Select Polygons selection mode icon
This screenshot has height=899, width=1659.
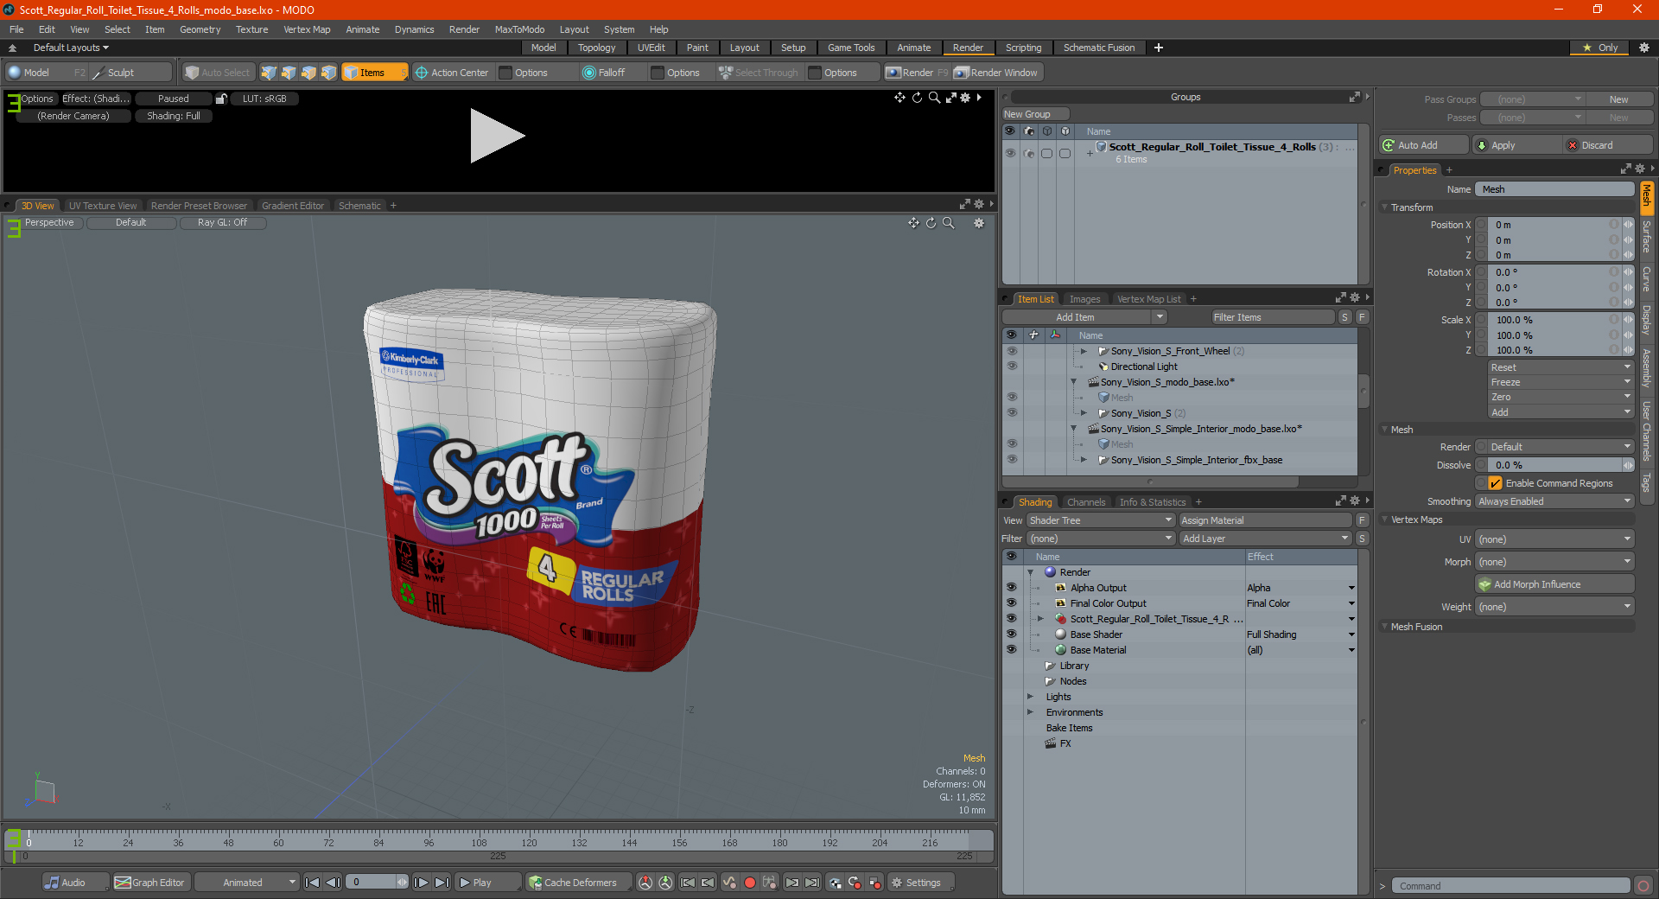[308, 73]
